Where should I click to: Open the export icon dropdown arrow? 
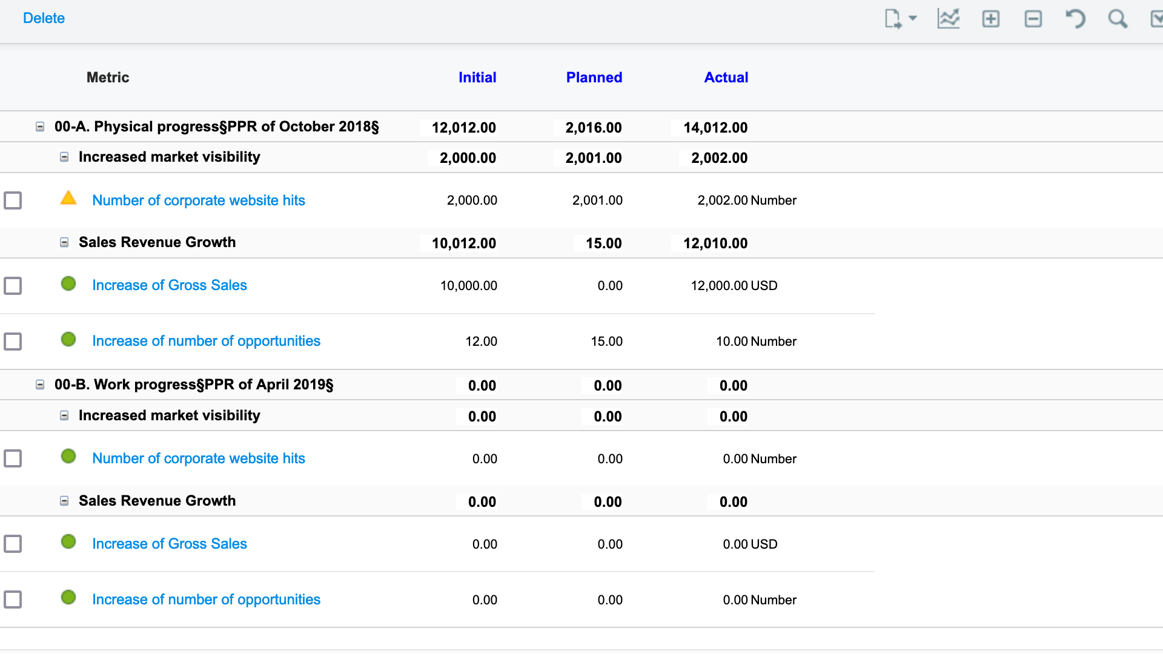click(x=913, y=18)
